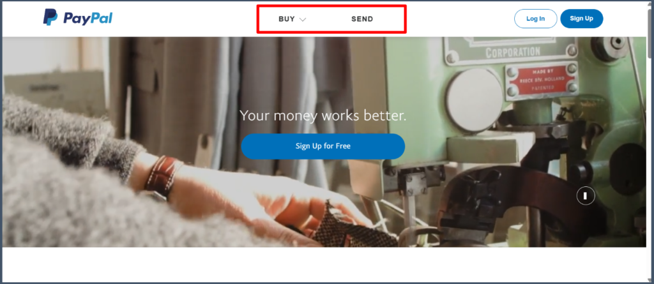Click the "Your money works better." headline
Image resolution: width=654 pixels, height=284 pixels.
click(x=323, y=116)
